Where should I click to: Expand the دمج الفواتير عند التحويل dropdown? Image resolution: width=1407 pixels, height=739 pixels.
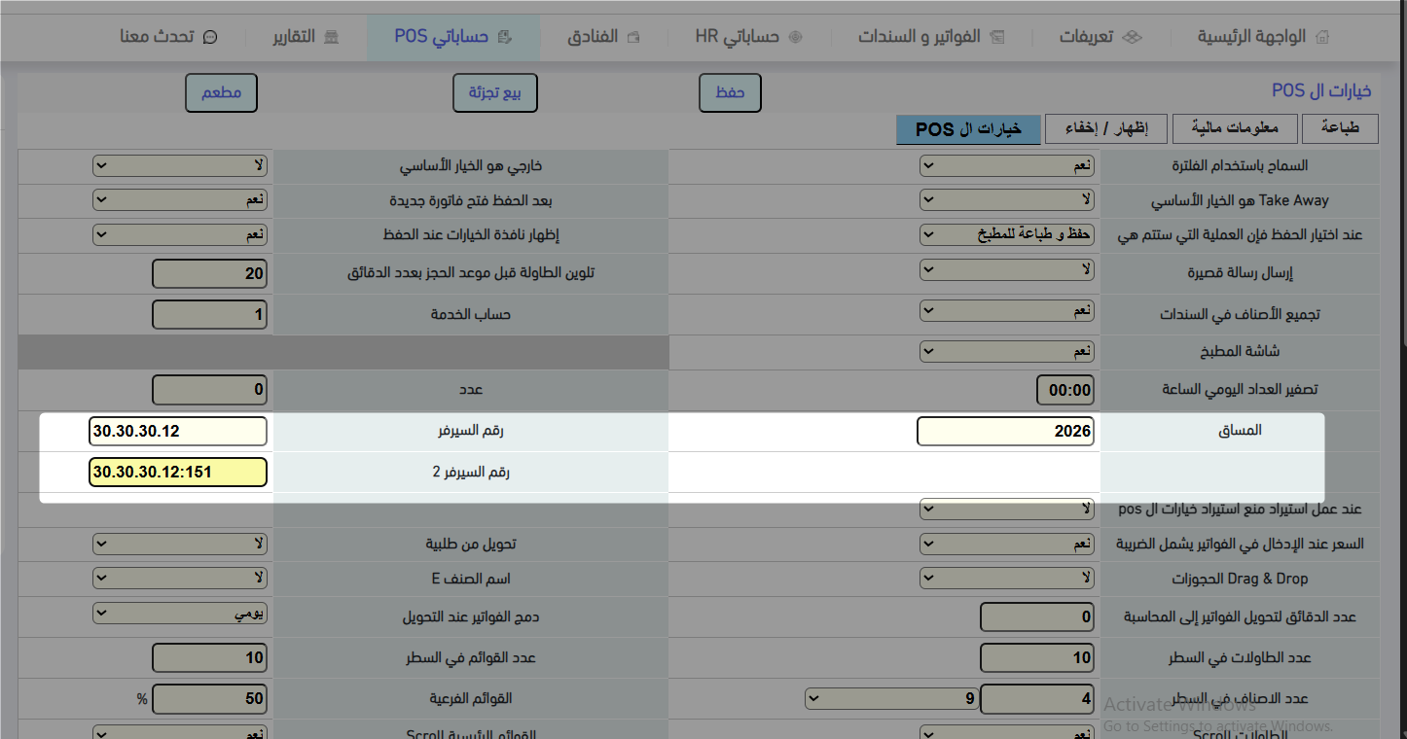tap(180, 614)
